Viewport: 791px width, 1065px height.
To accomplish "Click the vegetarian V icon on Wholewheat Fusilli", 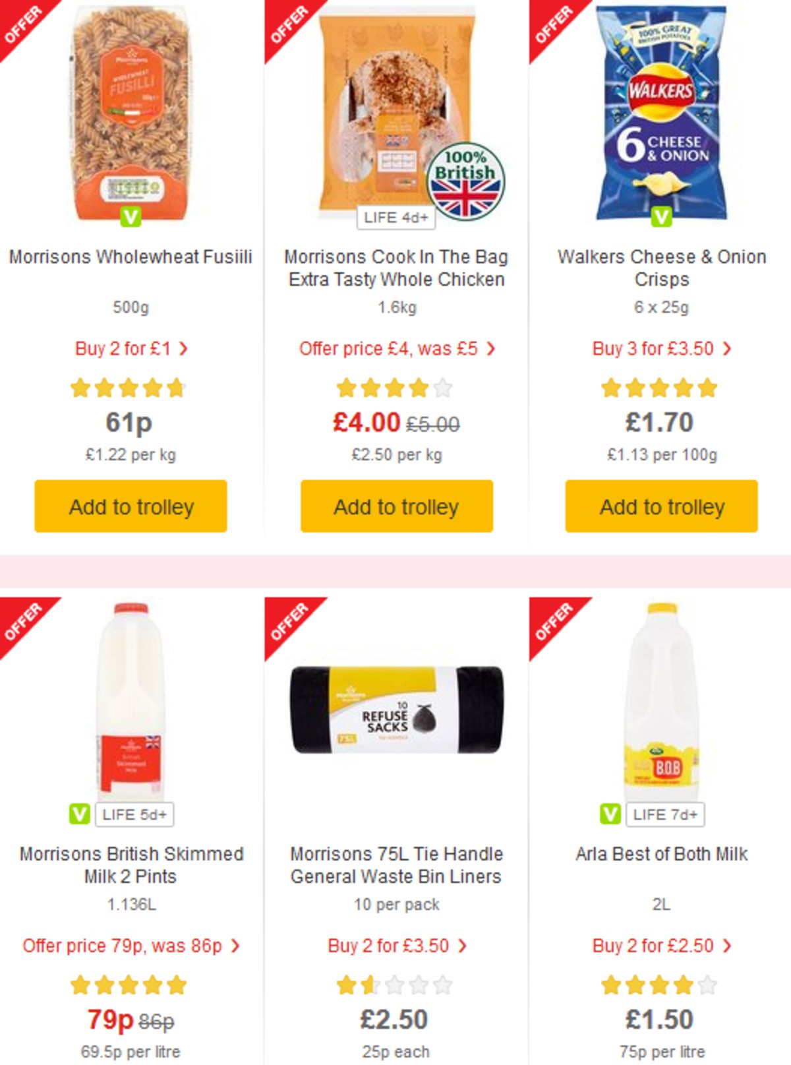I will 130,217.
